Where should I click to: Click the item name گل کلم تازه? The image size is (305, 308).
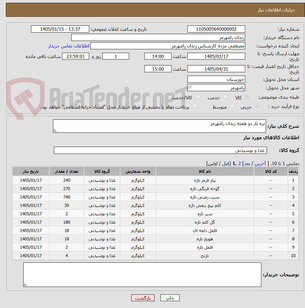(x=205, y=222)
